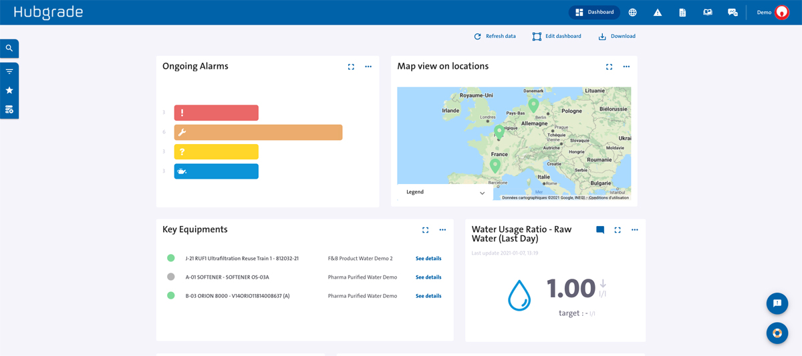Image resolution: width=802 pixels, height=356 pixels.
Task: Select the Dashboard tab in header
Action: tap(594, 13)
